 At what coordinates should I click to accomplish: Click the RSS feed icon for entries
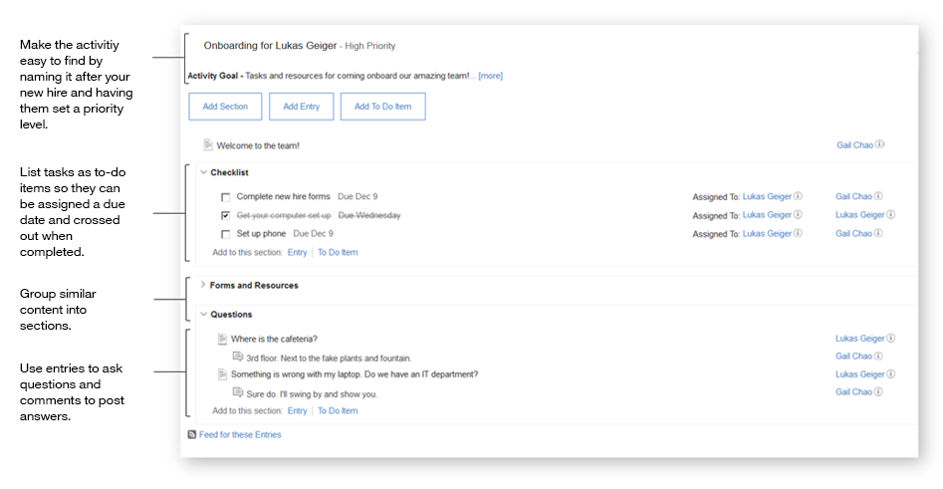(192, 435)
